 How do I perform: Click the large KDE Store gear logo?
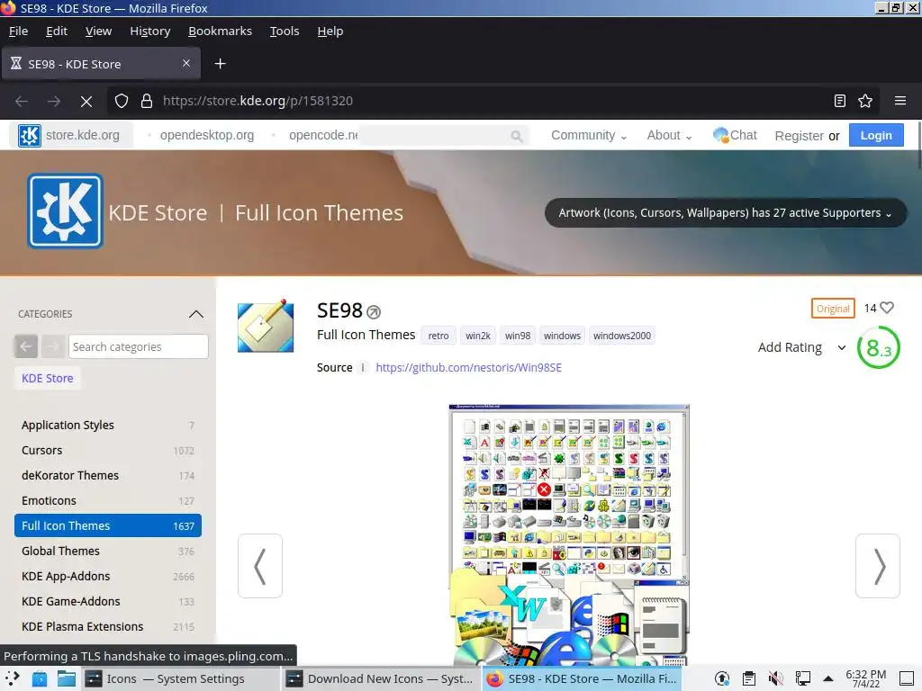[x=65, y=211]
